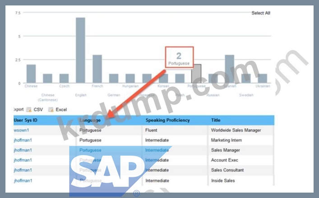
Task: Click the CSV export icon
Action: [x=29, y=109]
